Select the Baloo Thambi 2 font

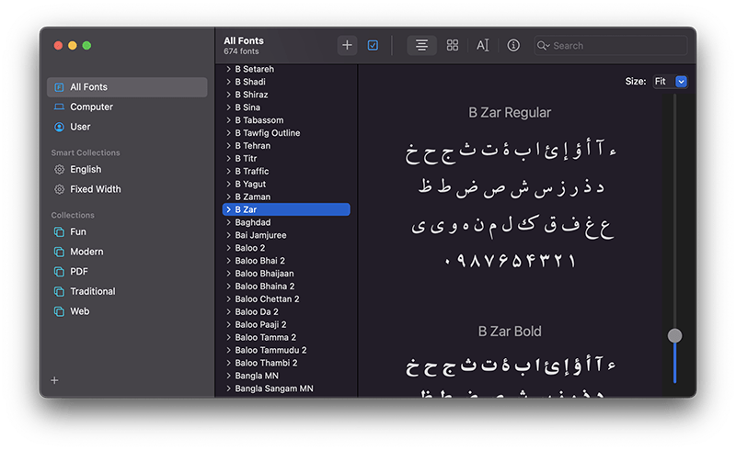click(286, 363)
